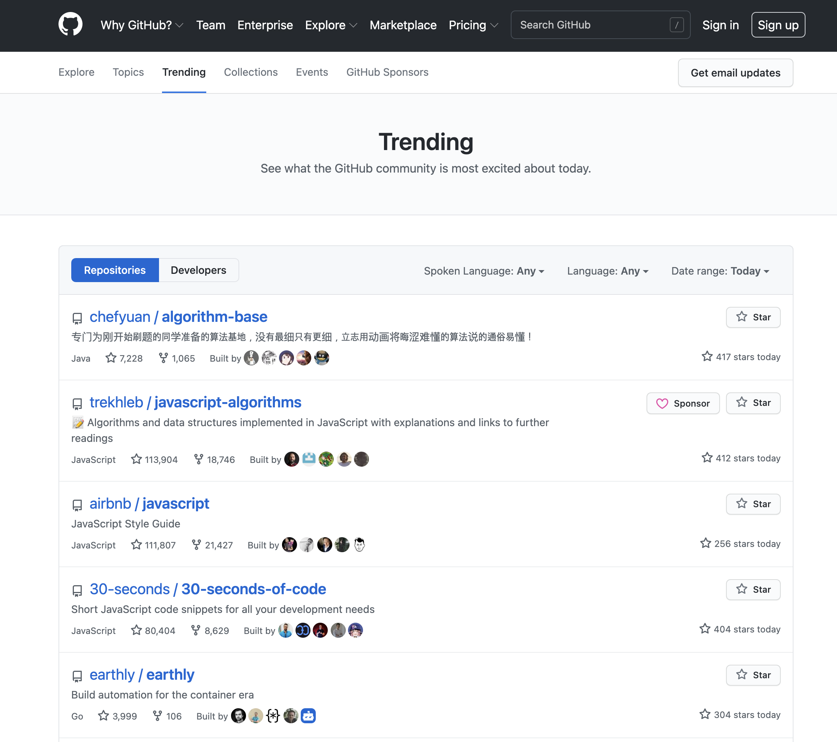The height and width of the screenshot is (742, 837).
Task: Click the GitHub Octocat logo
Action: point(70,25)
